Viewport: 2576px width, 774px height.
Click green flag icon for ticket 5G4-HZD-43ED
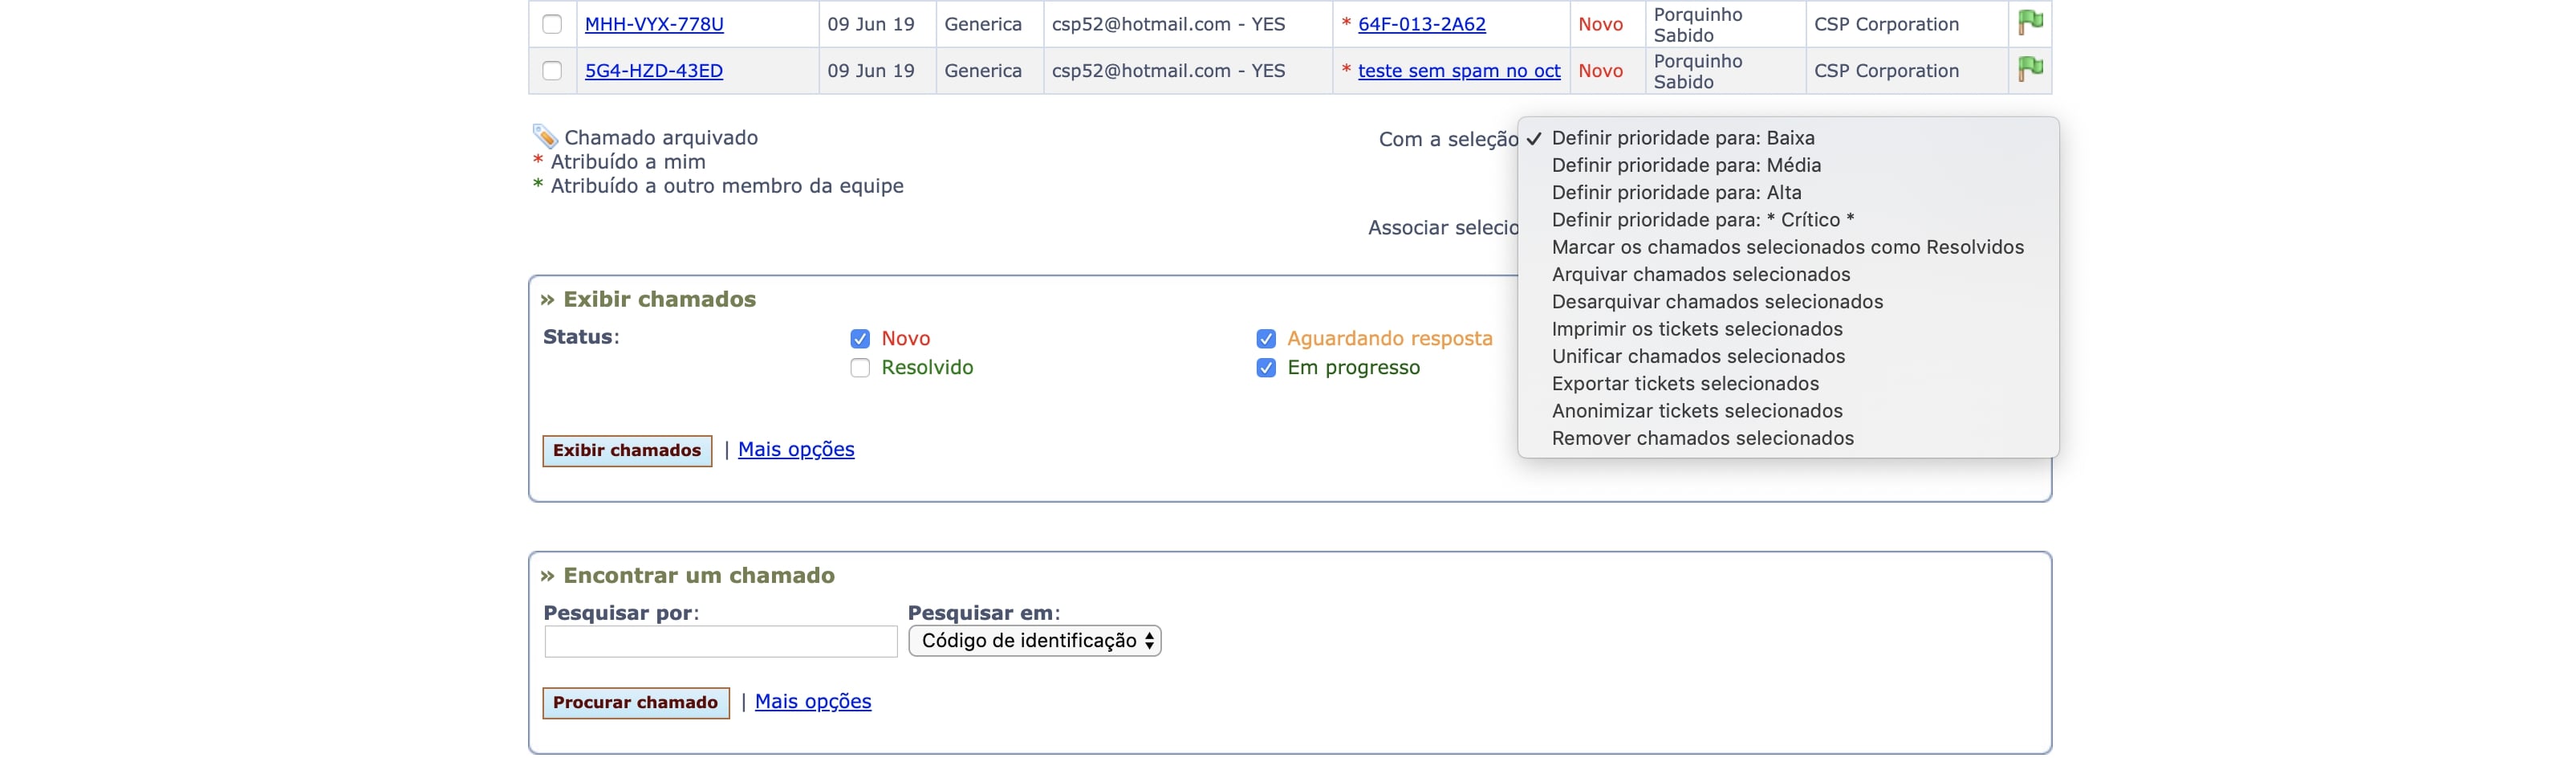click(x=2030, y=69)
